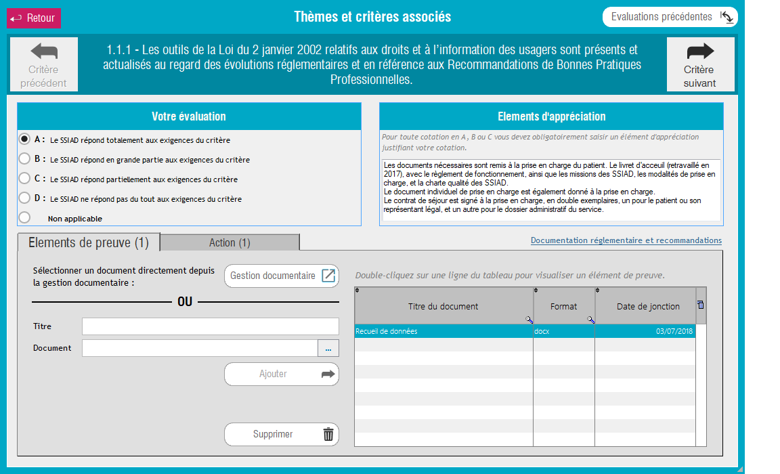Screen dimensions: 780x474
Task: Click the external-link icon in the Gestion documentaire button
Action: pyautogui.click(x=328, y=276)
